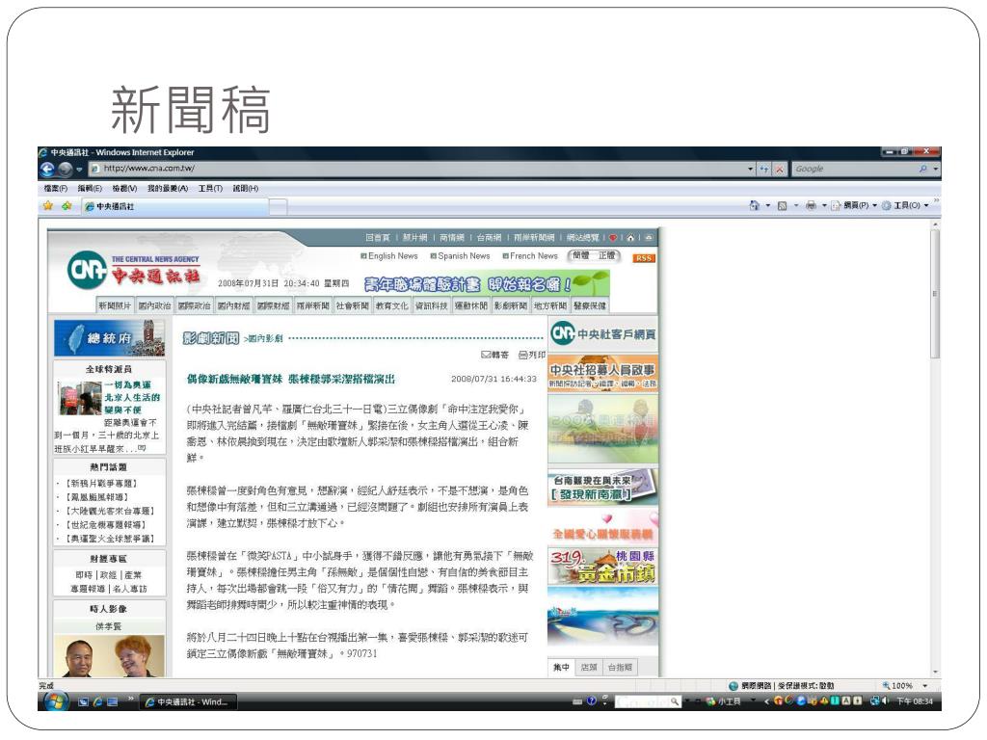The height and width of the screenshot is (740, 987).
Task: Open the search provider dropdown arrow
Action: [935, 169]
